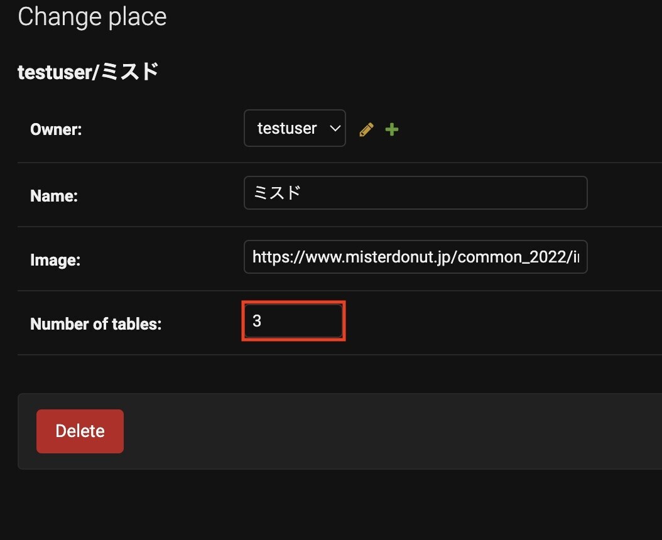This screenshot has height=540, width=662.
Task: Open the Owner dropdown showing testuser
Action: pos(295,128)
